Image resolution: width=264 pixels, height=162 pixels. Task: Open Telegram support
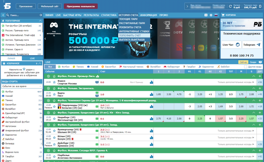tap(252, 45)
